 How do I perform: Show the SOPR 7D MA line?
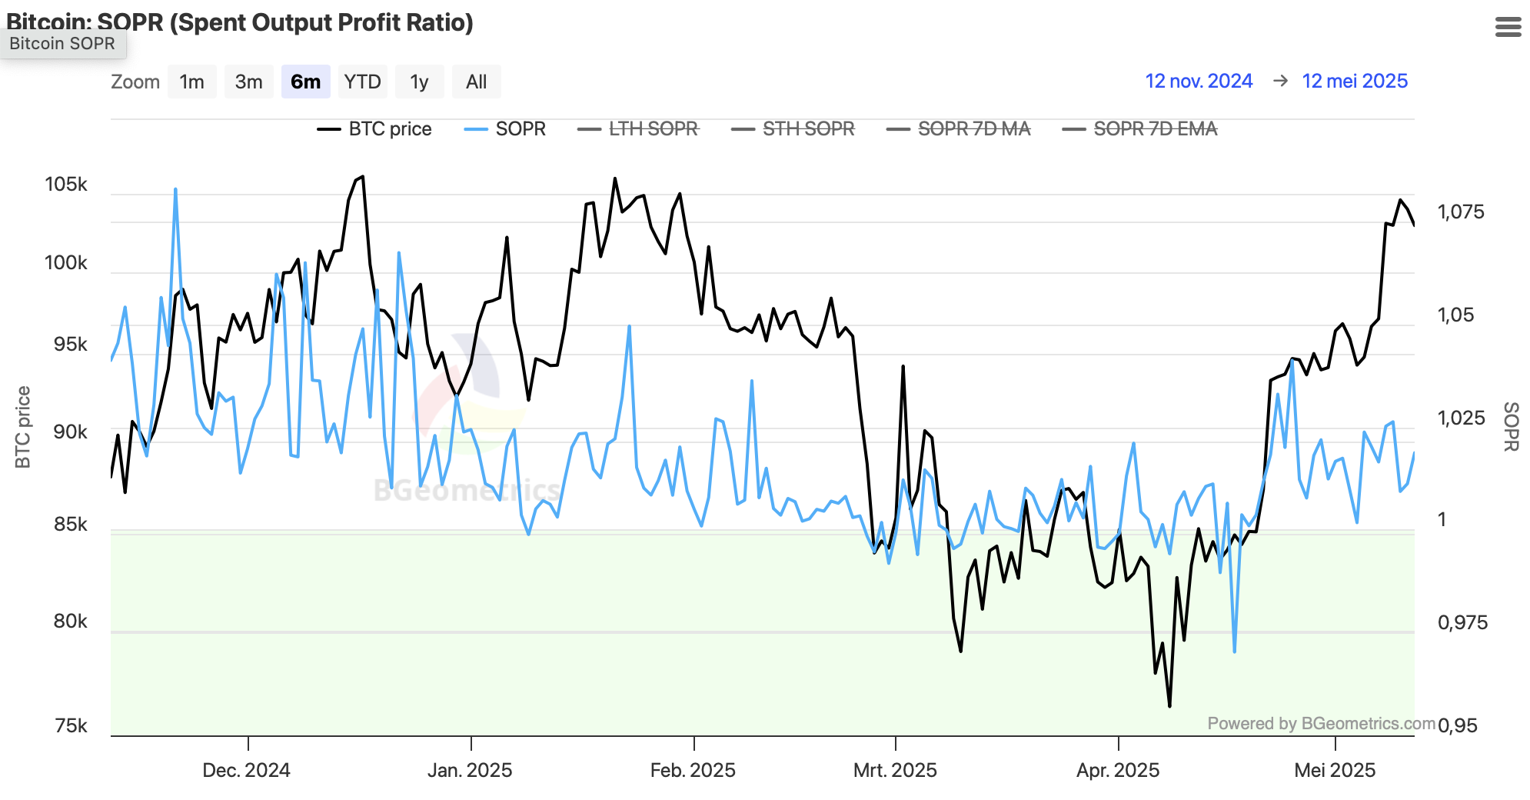[x=973, y=129]
